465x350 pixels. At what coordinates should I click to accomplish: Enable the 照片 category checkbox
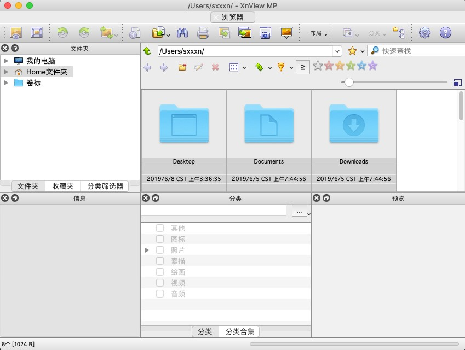click(x=160, y=250)
